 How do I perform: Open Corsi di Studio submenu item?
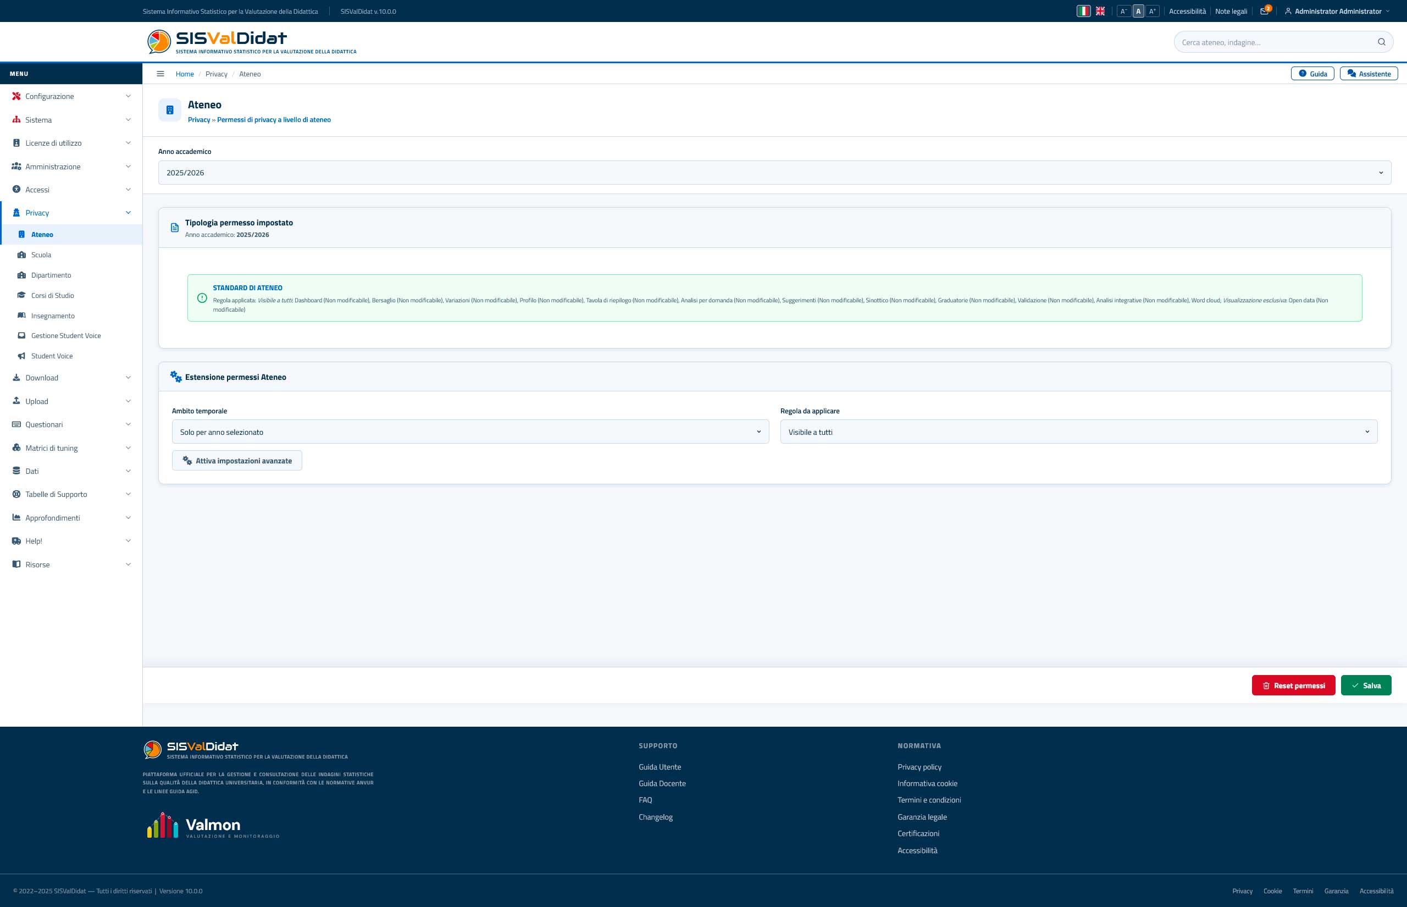tap(71, 296)
